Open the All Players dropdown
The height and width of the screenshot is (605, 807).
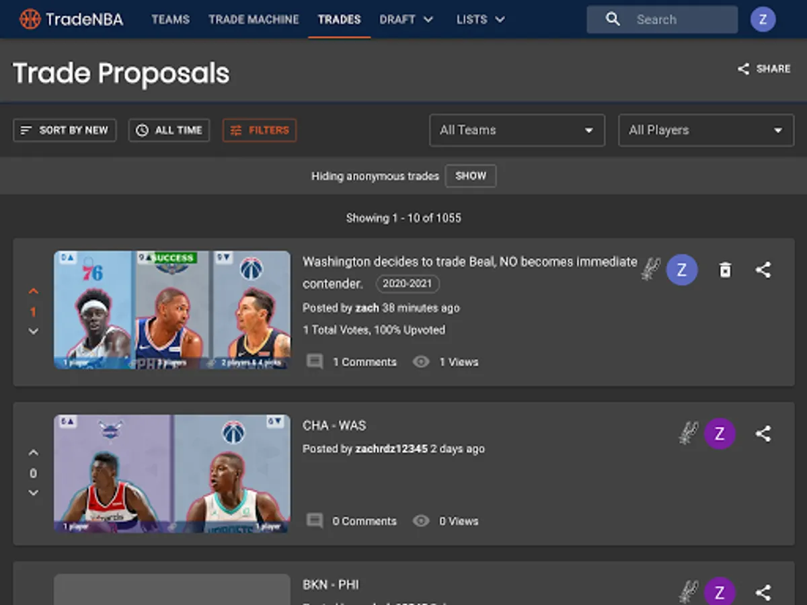(706, 130)
